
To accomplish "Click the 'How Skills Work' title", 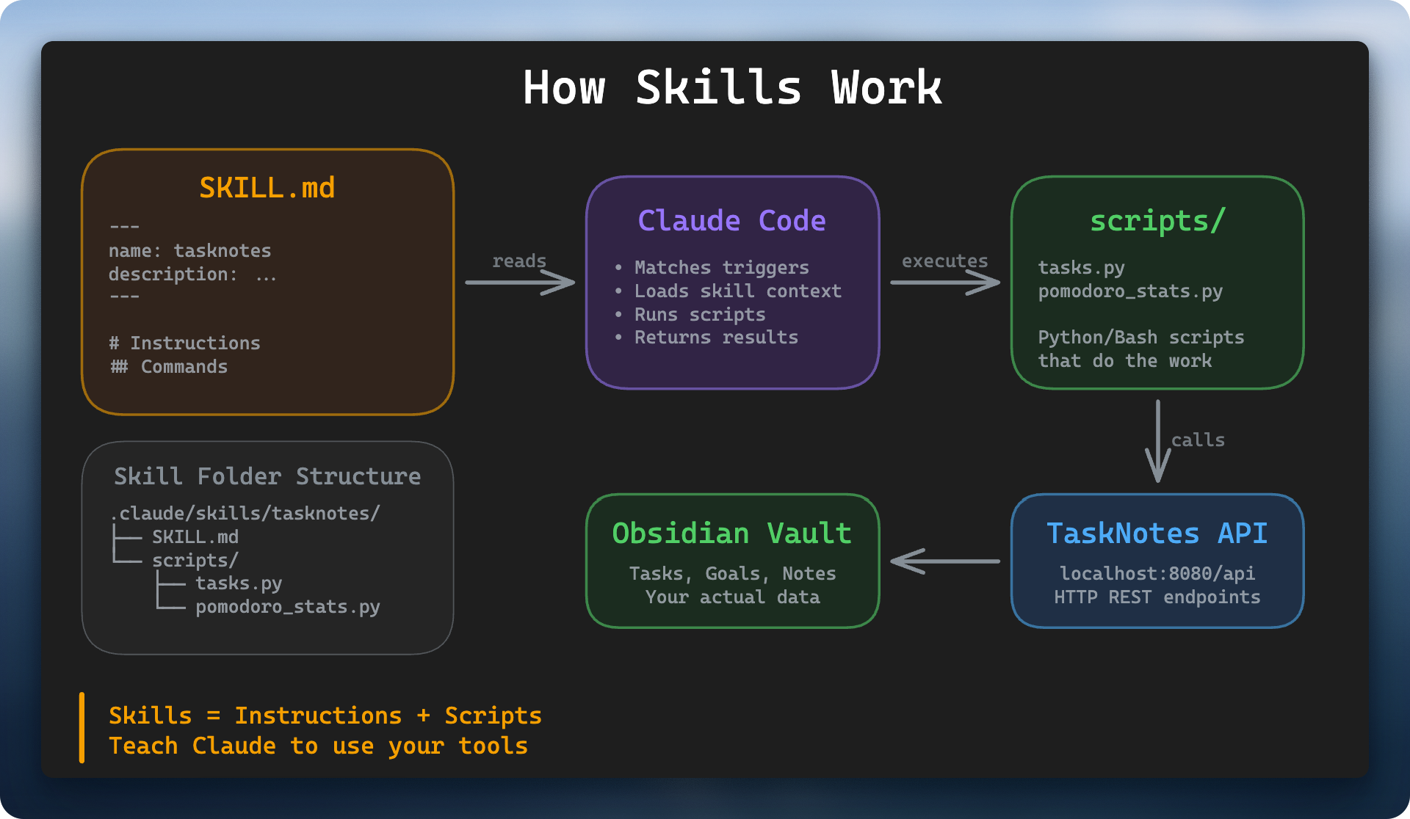I will [x=732, y=87].
